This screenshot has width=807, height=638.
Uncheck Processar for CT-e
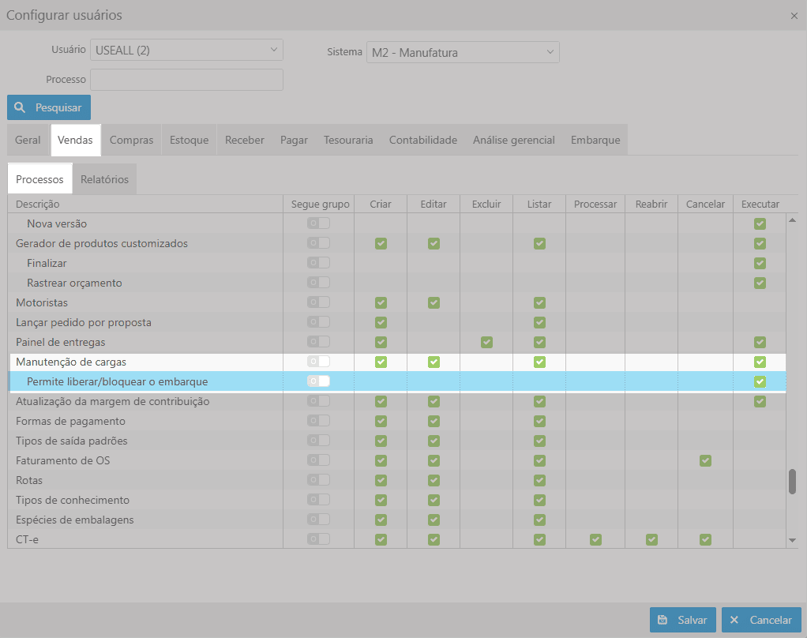595,539
